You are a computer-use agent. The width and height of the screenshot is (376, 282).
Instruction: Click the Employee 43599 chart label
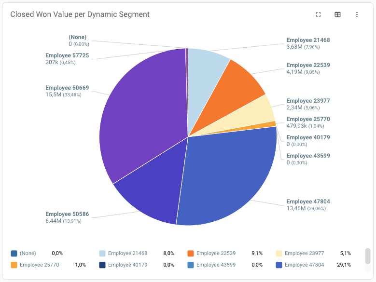308,156
